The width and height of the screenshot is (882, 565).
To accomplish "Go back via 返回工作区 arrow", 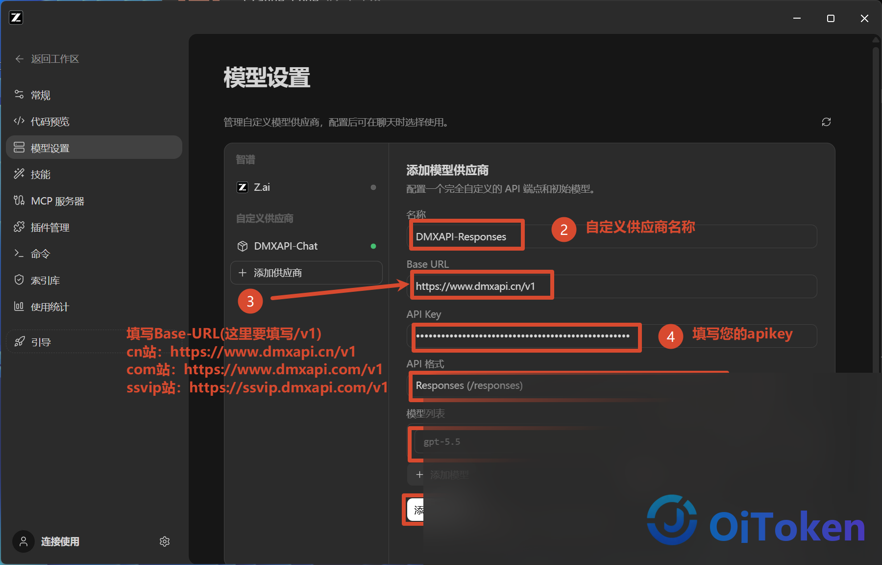I will [20, 59].
